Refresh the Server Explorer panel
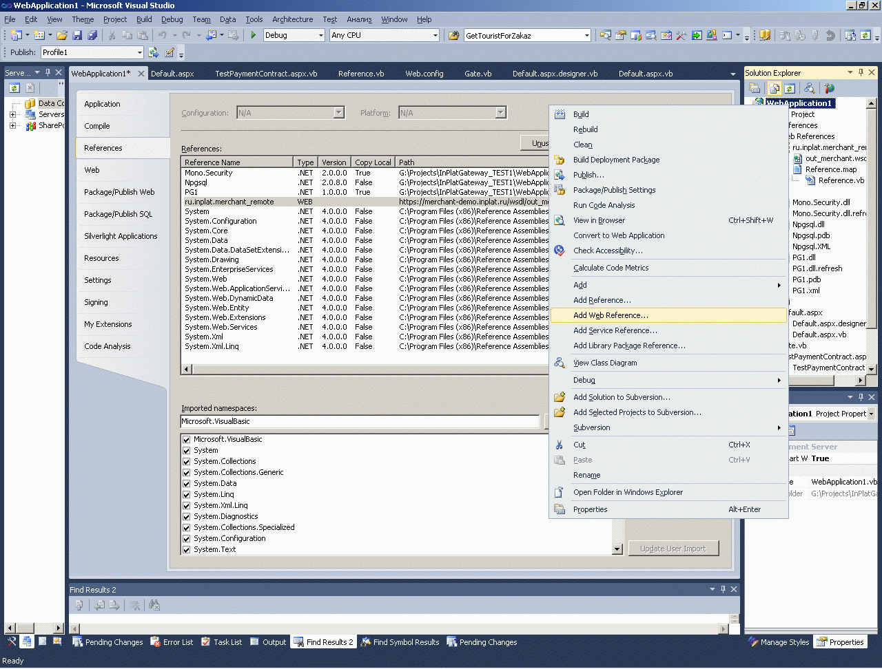Viewport: 882px width, 669px height. [x=14, y=87]
